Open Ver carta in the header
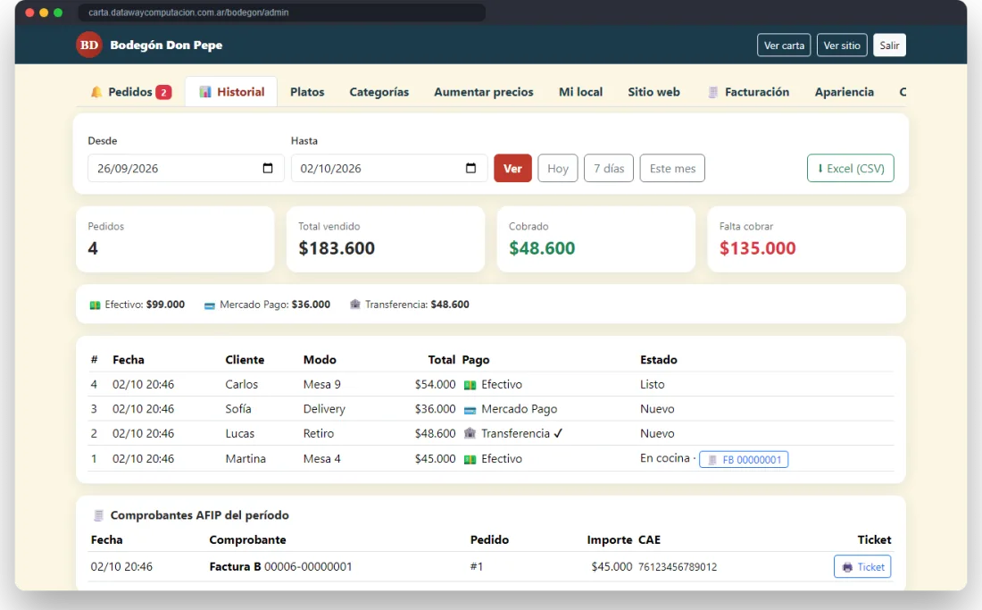The width and height of the screenshot is (982, 610). point(784,45)
